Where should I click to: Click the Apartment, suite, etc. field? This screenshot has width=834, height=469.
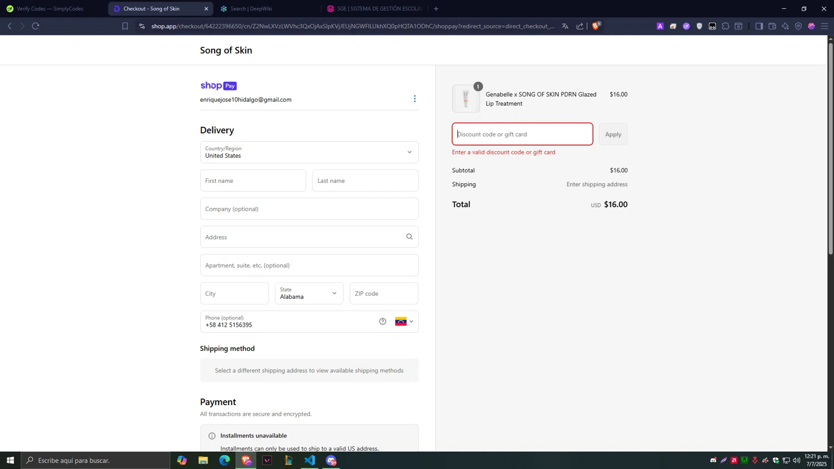click(x=309, y=265)
